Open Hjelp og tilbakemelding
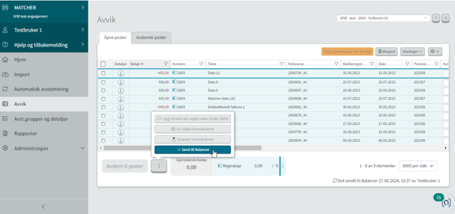The height and width of the screenshot is (214, 455). click(44, 45)
